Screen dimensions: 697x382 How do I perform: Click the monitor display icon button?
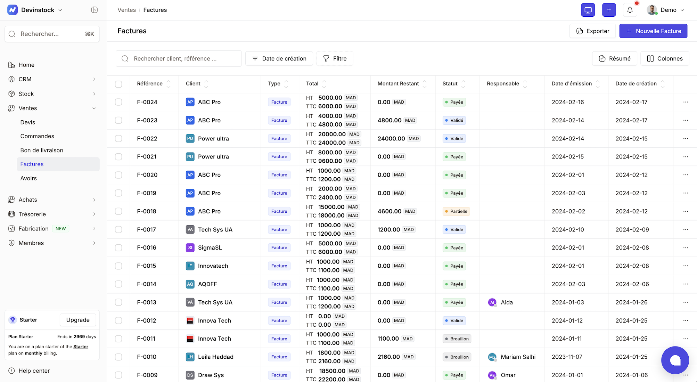tap(588, 10)
